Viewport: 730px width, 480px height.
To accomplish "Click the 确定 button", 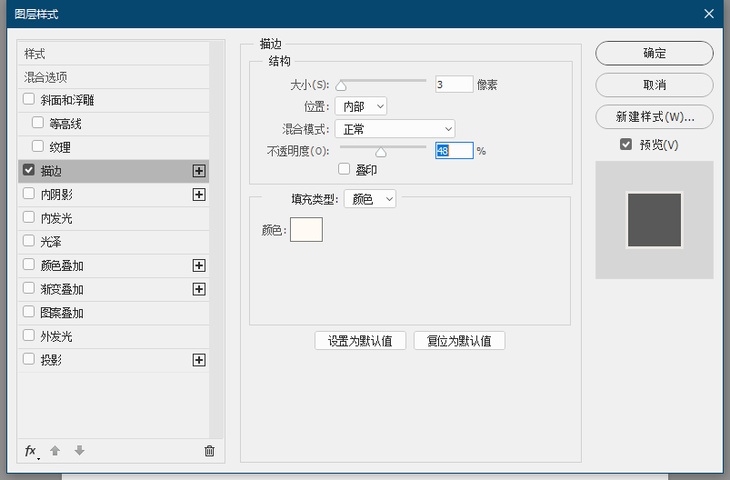I will point(655,53).
